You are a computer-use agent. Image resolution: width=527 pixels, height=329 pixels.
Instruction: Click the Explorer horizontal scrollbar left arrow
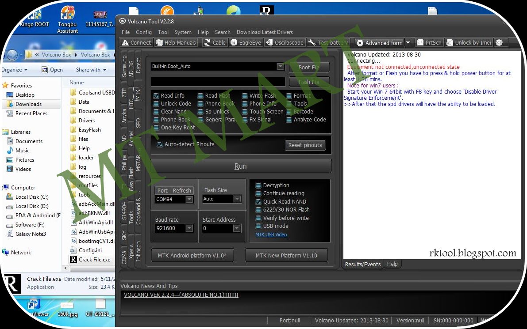coord(66,268)
